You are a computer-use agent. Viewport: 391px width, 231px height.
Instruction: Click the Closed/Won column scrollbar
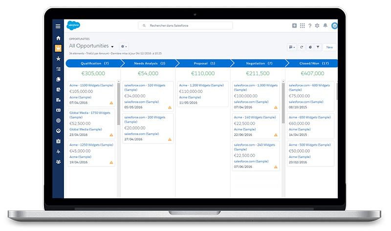click(x=337, y=93)
